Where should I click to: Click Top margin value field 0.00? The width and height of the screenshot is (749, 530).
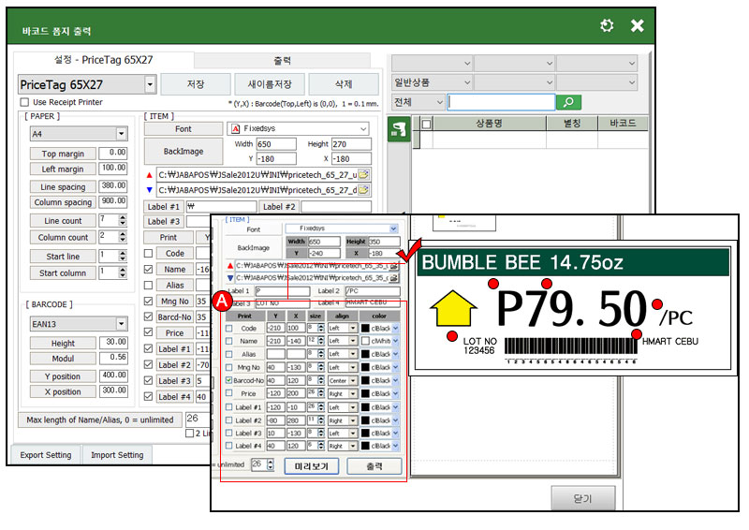coord(113,153)
